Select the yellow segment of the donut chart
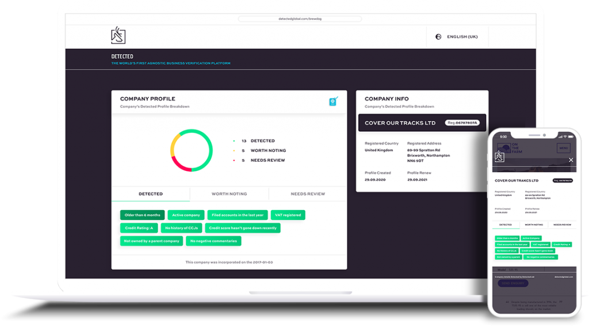Screen dimensions: 589x327 click(x=174, y=145)
